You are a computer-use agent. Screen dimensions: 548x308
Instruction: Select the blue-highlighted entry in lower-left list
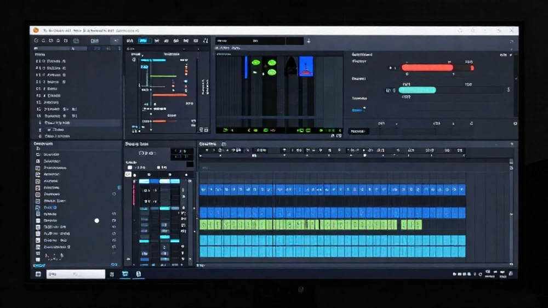click(x=50, y=207)
